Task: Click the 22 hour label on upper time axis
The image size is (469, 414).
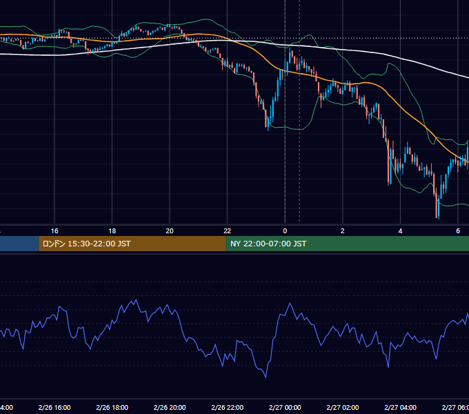Action: point(228,231)
